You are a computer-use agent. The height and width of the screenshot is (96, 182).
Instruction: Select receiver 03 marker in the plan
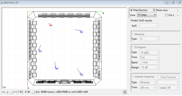point(80,73)
